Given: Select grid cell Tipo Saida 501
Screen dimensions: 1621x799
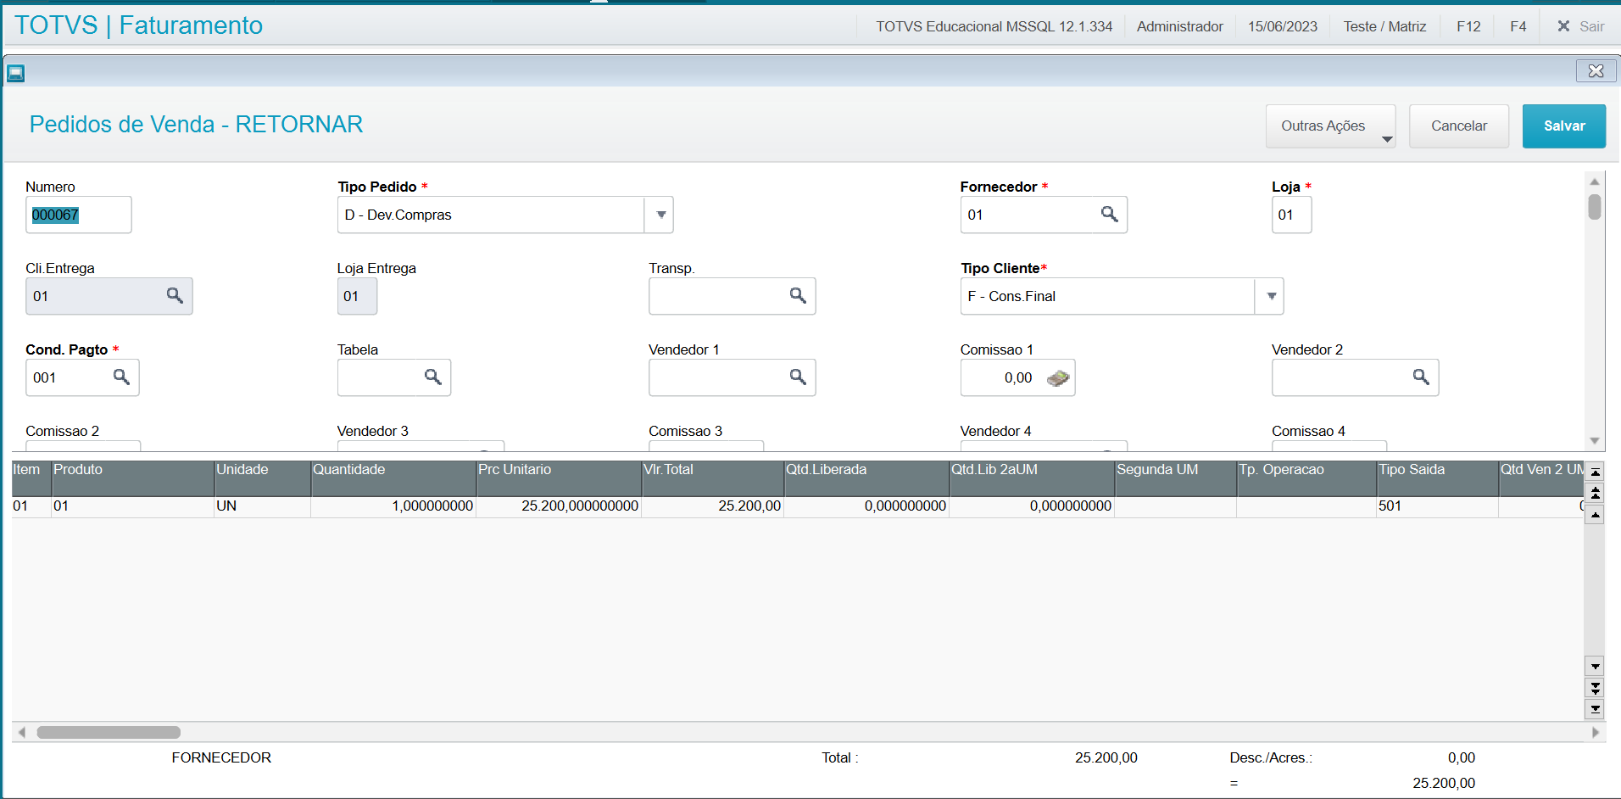Looking at the screenshot, I should (x=1437, y=506).
